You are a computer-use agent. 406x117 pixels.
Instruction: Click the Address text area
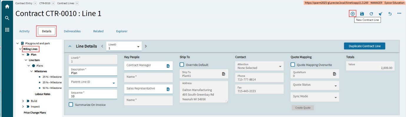coord(204,92)
